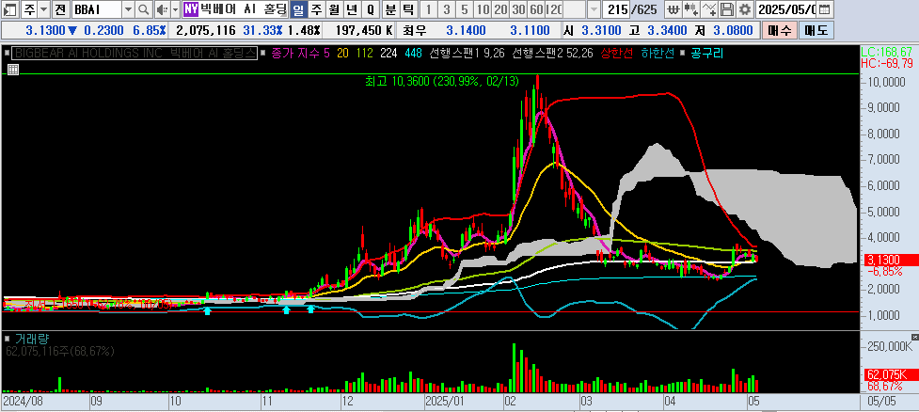Choose the 5 interval button
The width and height of the screenshot is (919, 412).
click(464, 8)
